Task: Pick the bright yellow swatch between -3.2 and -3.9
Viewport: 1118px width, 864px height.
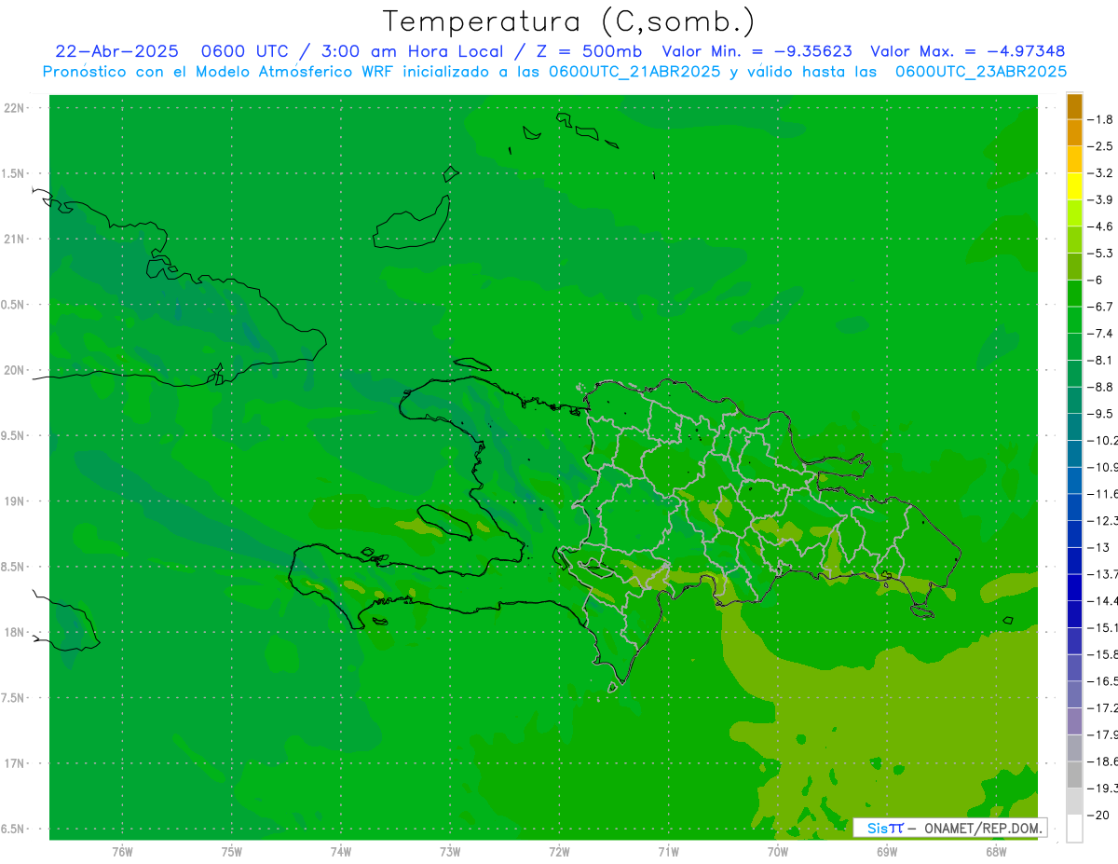Action: tap(1074, 186)
